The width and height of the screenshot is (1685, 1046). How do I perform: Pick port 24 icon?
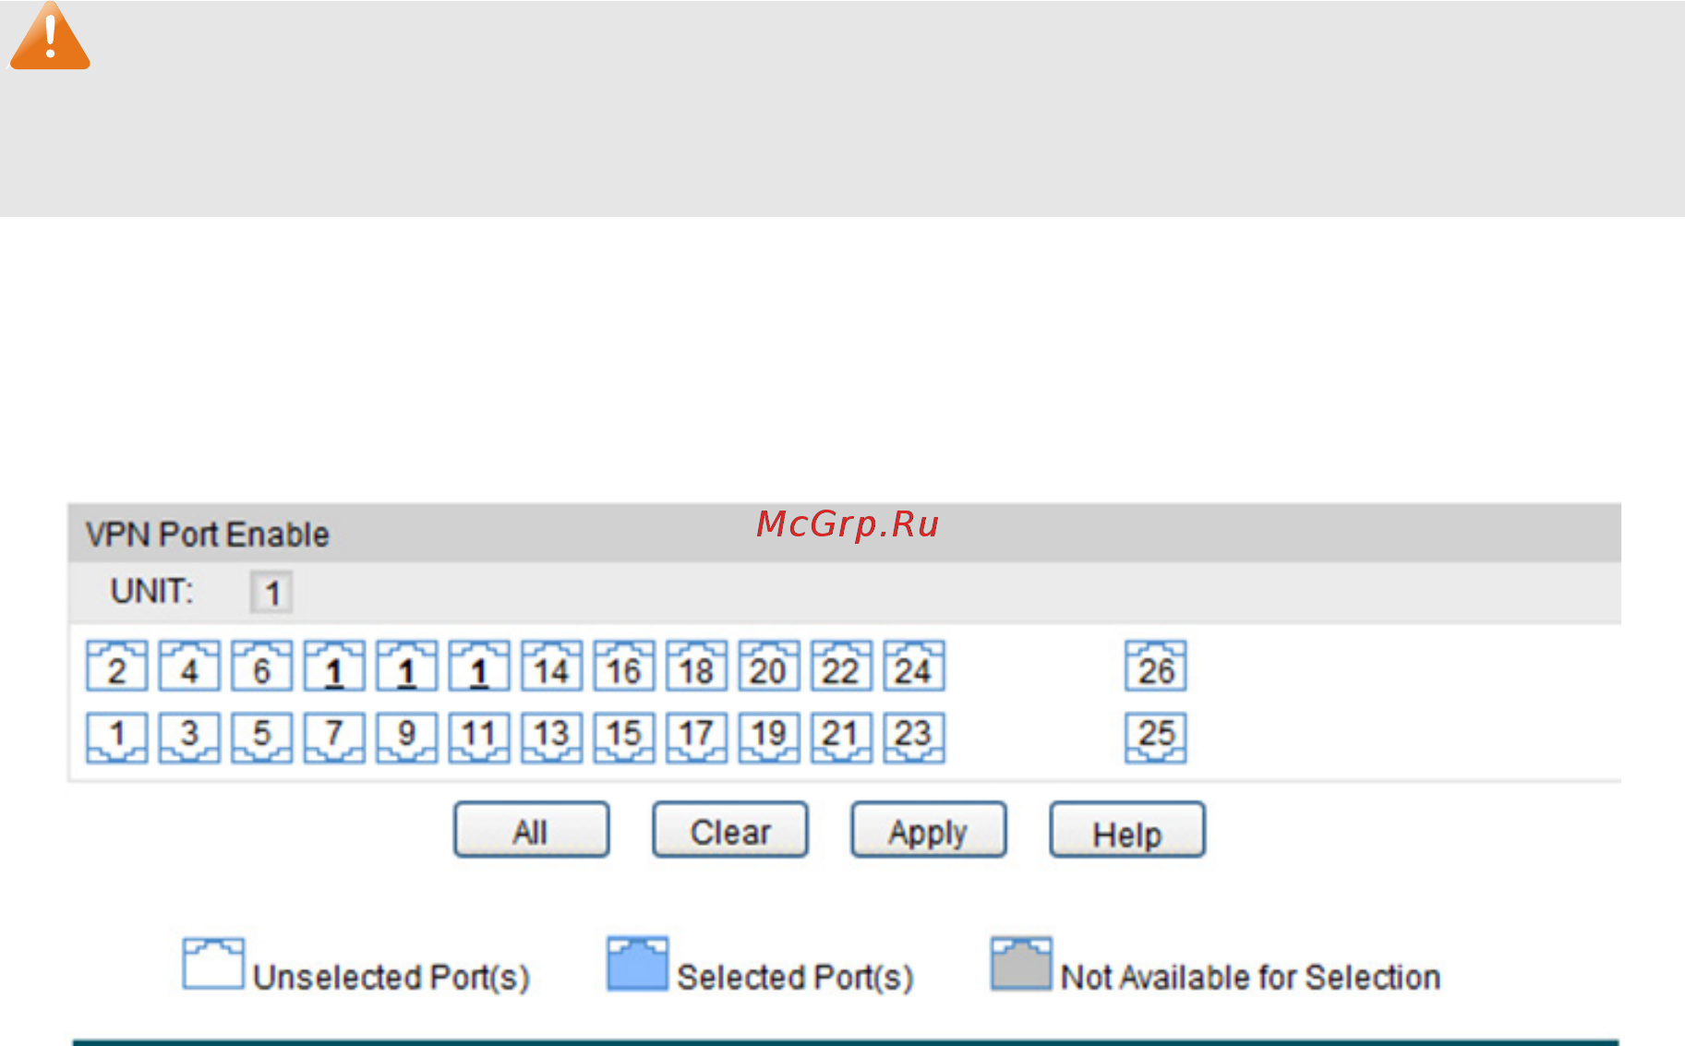[914, 667]
